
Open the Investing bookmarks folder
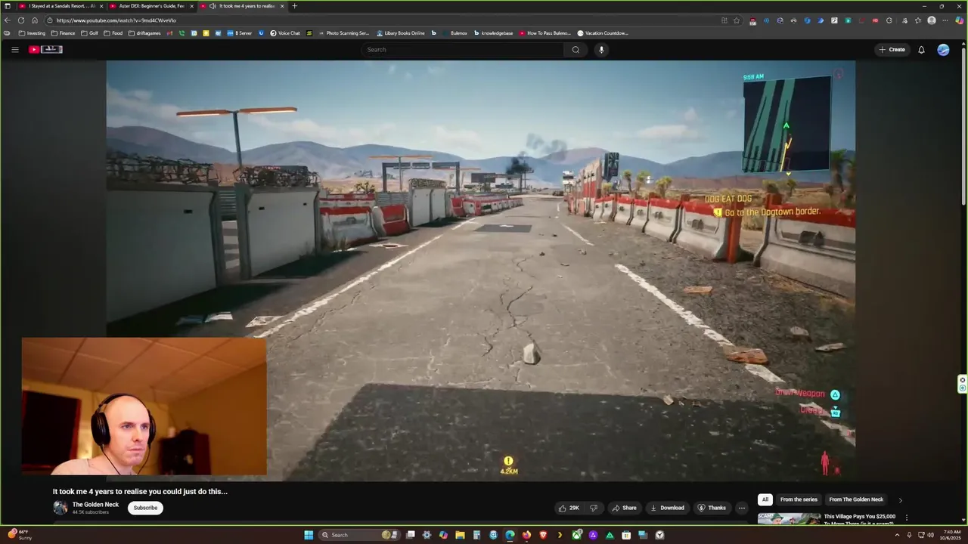[x=32, y=33]
